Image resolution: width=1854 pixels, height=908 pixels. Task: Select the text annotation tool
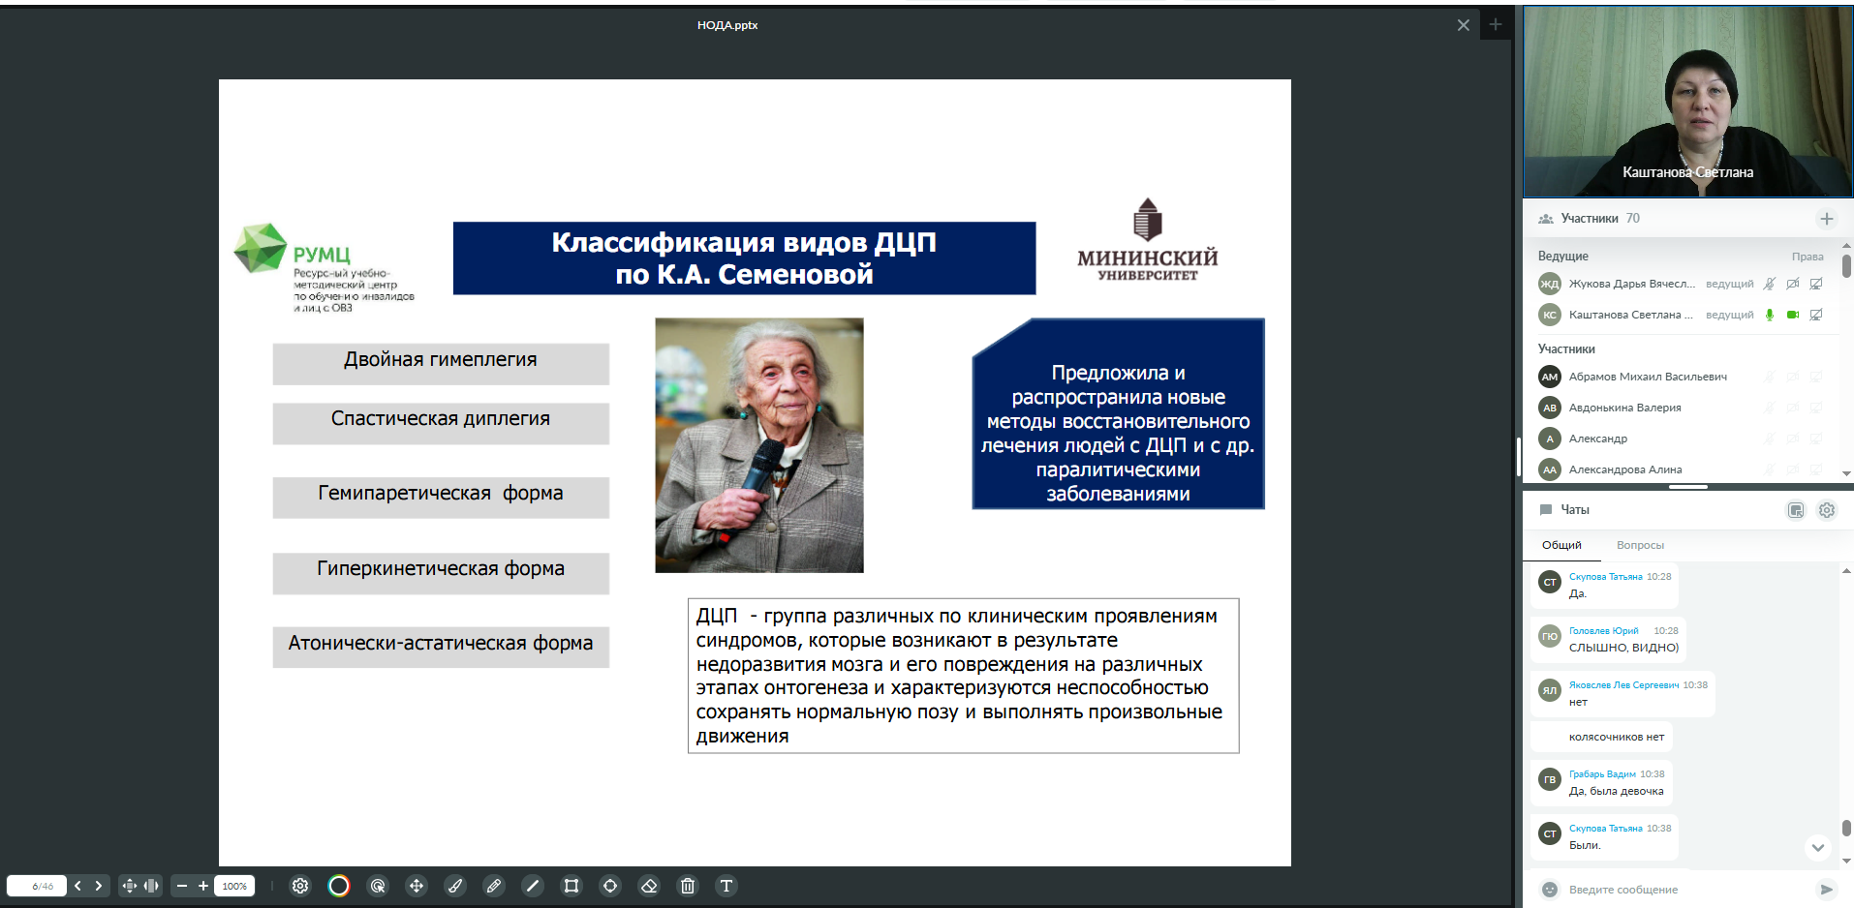click(x=726, y=886)
